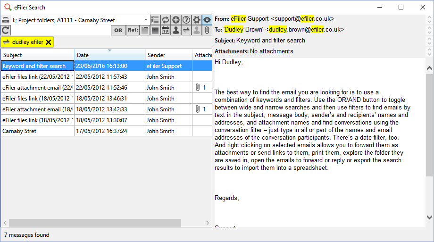Click the down arrow of the message body scrollbar
Screen dimensions: 434x242
coord(430,217)
